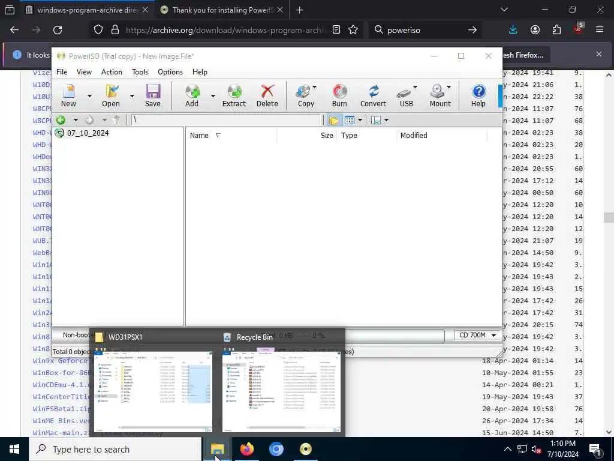
Task: Click the Up one level arrow in PowerISO
Action: click(x=117, y=120)
